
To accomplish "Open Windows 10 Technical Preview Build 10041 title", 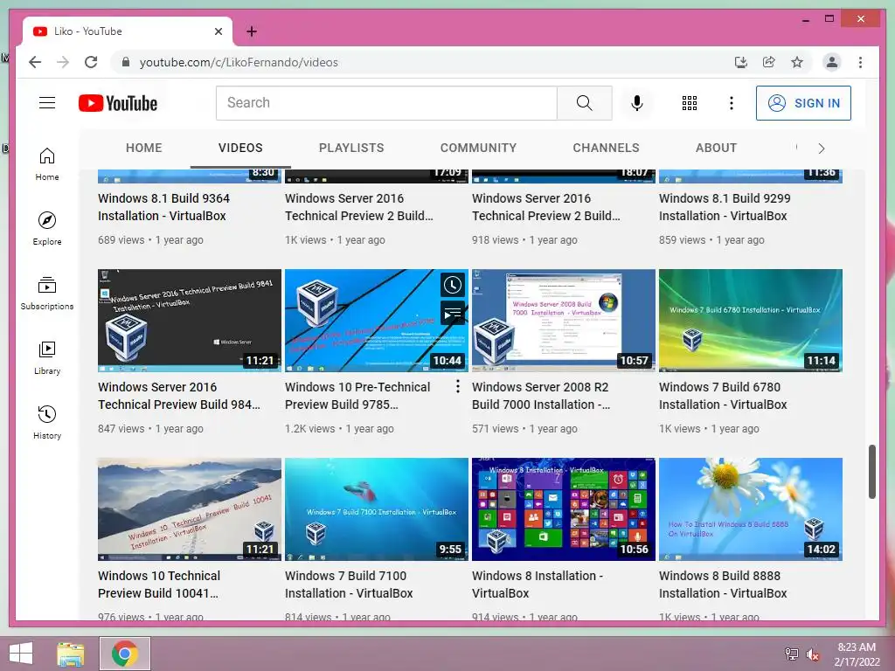I will tap(159, 585).
